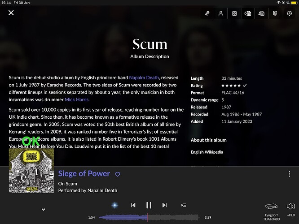
Task: Favorite Siege of Power with heart
Action: tap(118, 174)
